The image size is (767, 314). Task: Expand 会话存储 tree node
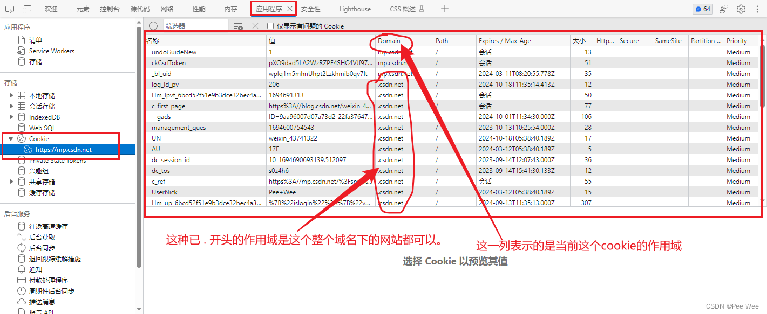(11, 107)
